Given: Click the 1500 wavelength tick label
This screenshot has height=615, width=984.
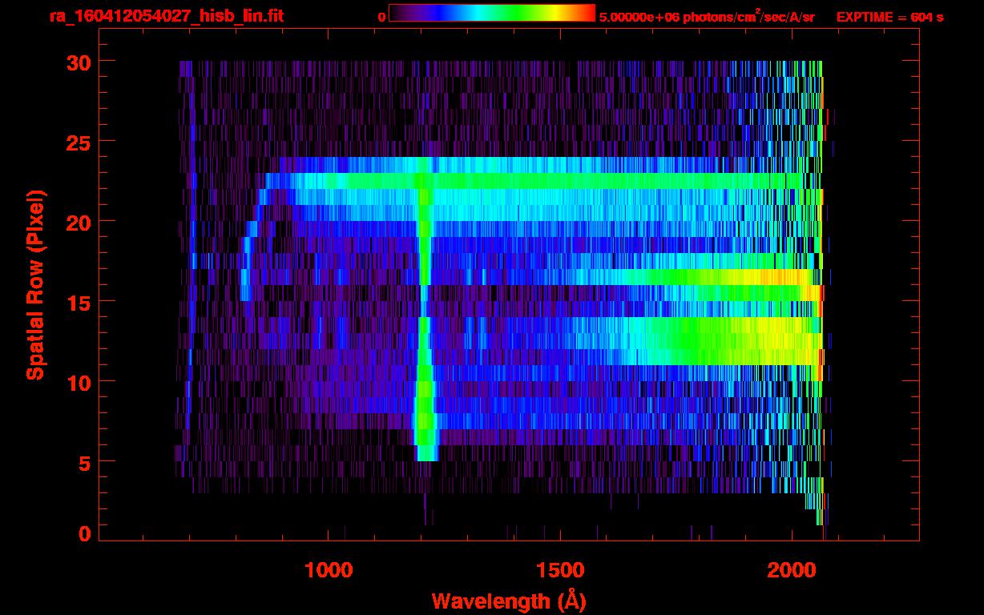Looking at the screenshot, I should click(x=559, y=569).
